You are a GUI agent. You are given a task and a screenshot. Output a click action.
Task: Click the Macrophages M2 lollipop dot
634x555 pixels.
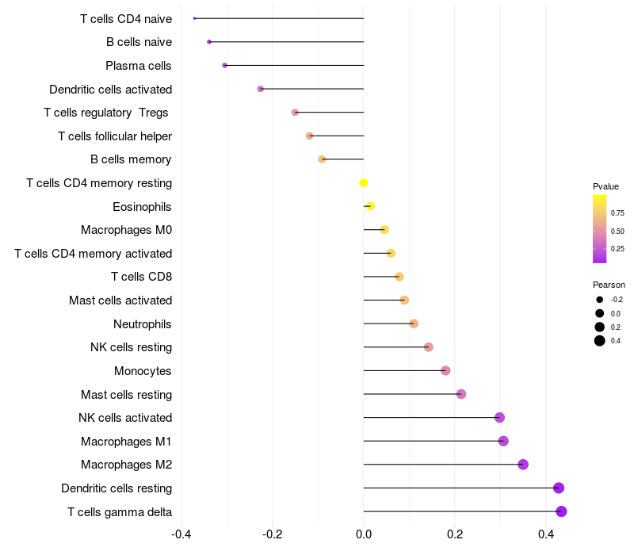pyautogui.click(x=523, y=465)
